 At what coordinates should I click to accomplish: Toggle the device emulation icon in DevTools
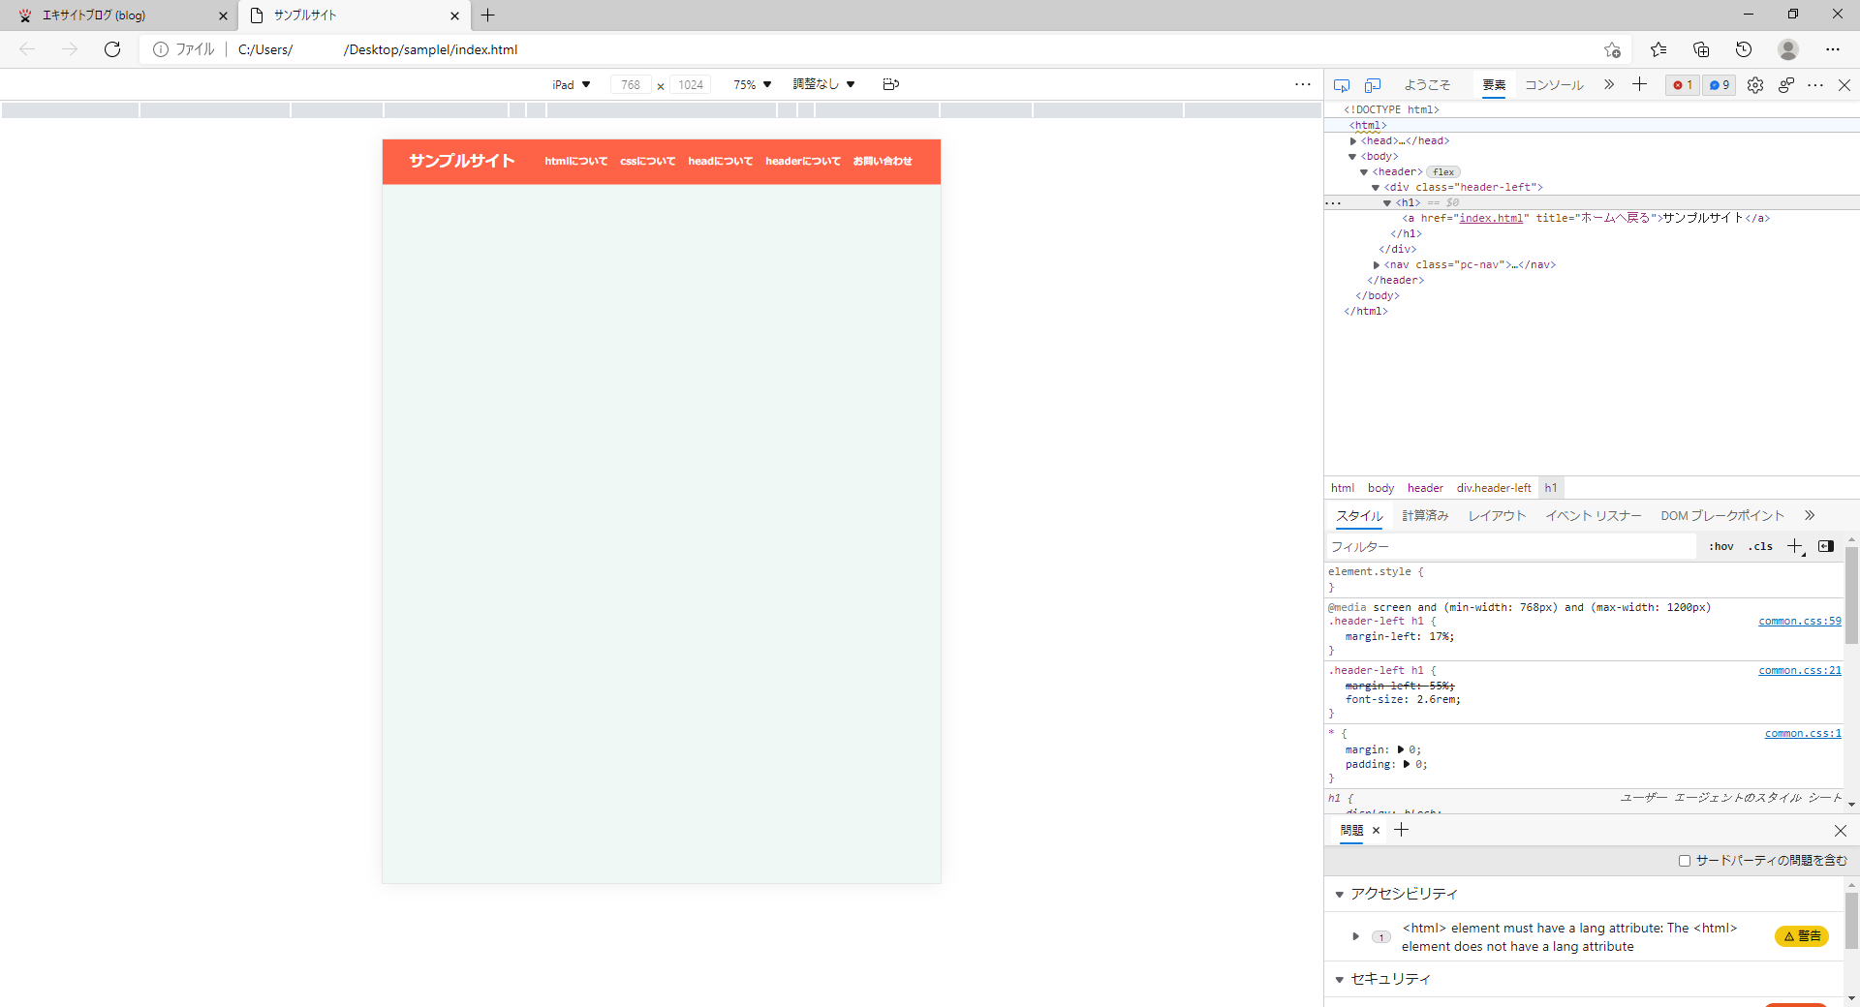[1373, 85]
